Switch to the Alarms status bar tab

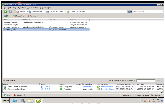pos(18,95)
